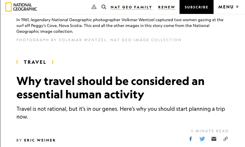The height and width of the screenshot is (147, 245).
Task: Expand the MENU chevron arrow
Action: 237,7
